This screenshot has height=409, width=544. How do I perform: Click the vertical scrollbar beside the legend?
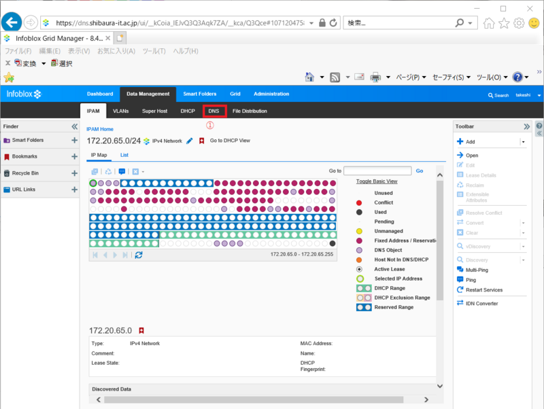pyautogui.click(x=440, y=241)
